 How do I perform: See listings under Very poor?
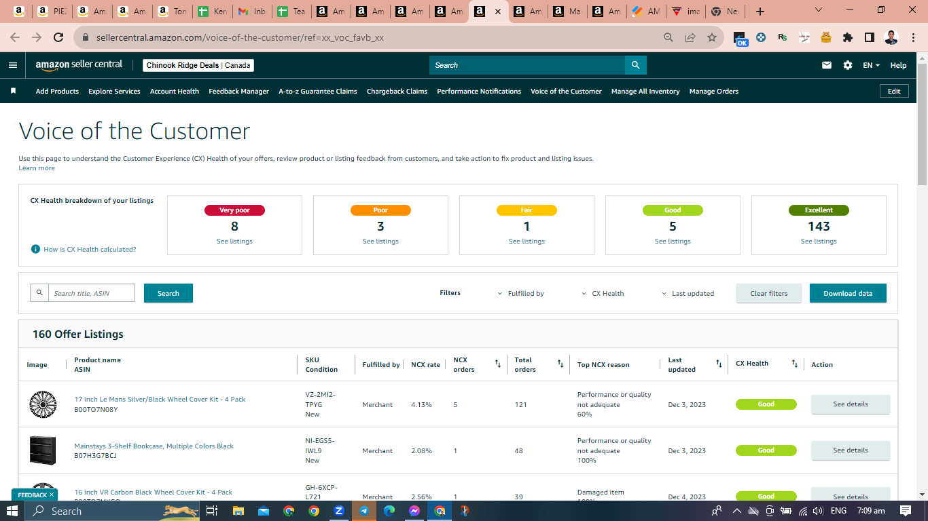[234, 242]
